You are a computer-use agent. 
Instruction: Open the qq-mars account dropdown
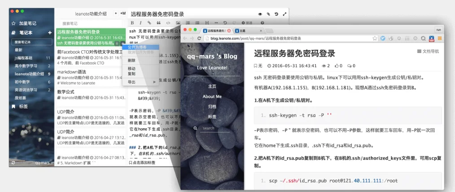point(44,163)
